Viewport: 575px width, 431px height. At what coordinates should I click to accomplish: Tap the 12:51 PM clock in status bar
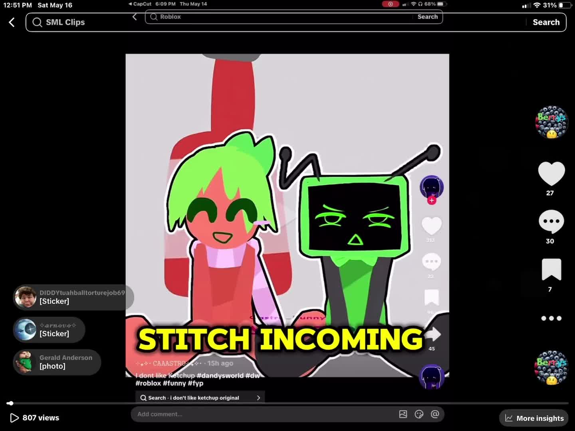pyautogui.click(x=18, y=6)
